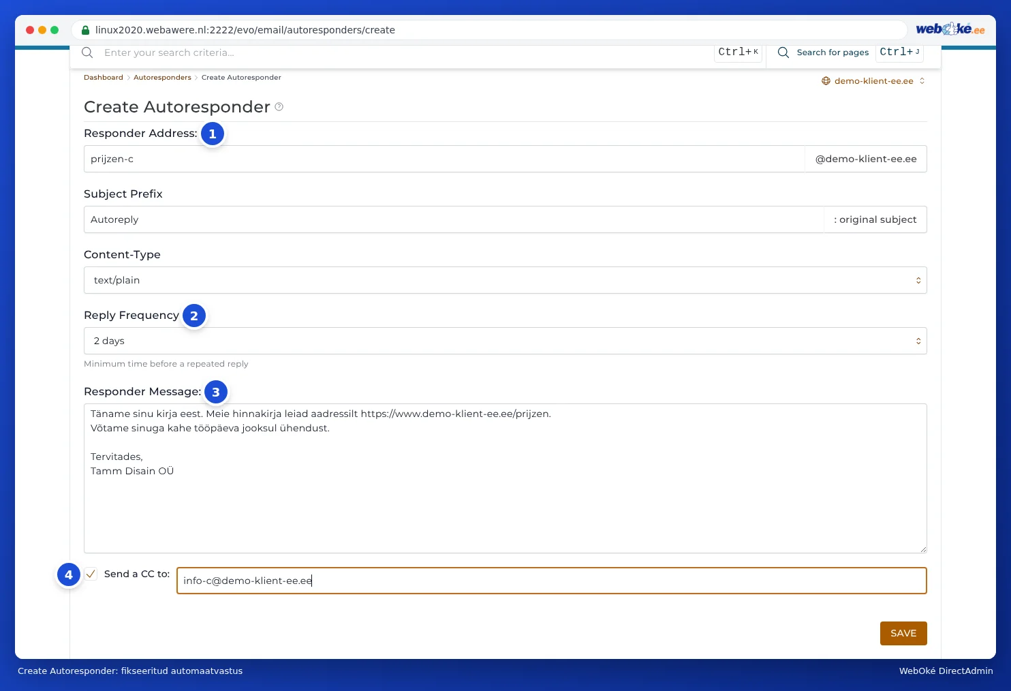Image resolution: width=1011 pixels, height=691 pixels.
Task: Click the browser URL address bar
Action: point(489,30)
